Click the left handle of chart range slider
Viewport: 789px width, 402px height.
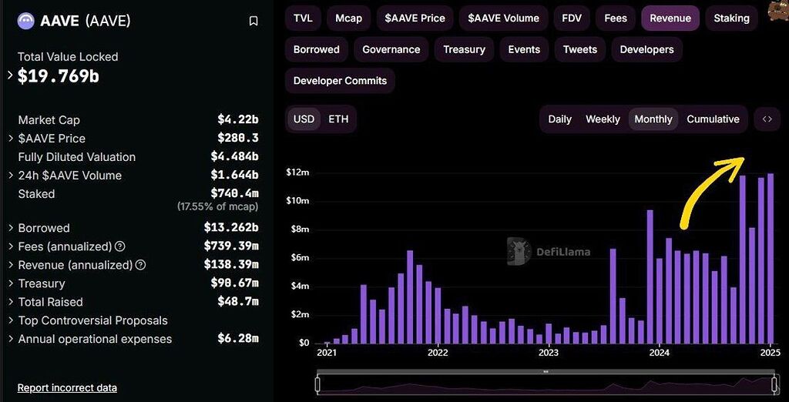(x=317, y=384)
